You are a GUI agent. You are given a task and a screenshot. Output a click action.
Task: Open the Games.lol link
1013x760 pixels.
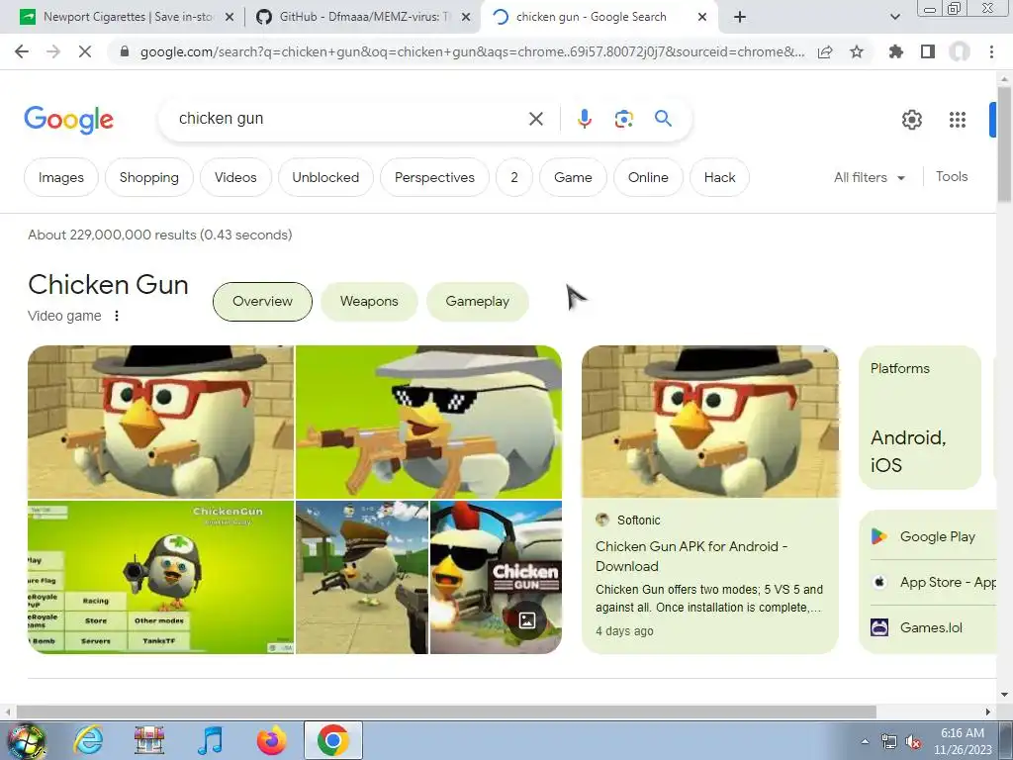917,627
